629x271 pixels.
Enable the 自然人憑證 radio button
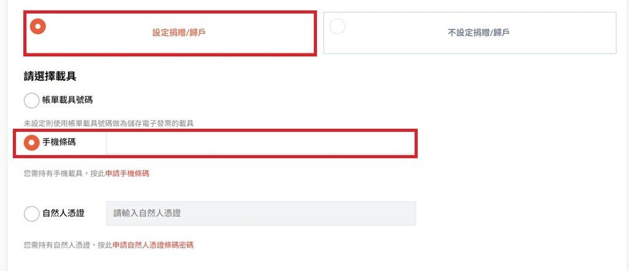coord(31,214)
